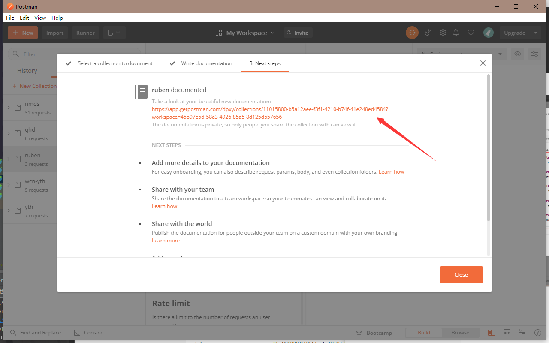Go to Select a collection to document step
This screenshot has width=549, height=343.
pyautogui.click(x=109, y=63)
